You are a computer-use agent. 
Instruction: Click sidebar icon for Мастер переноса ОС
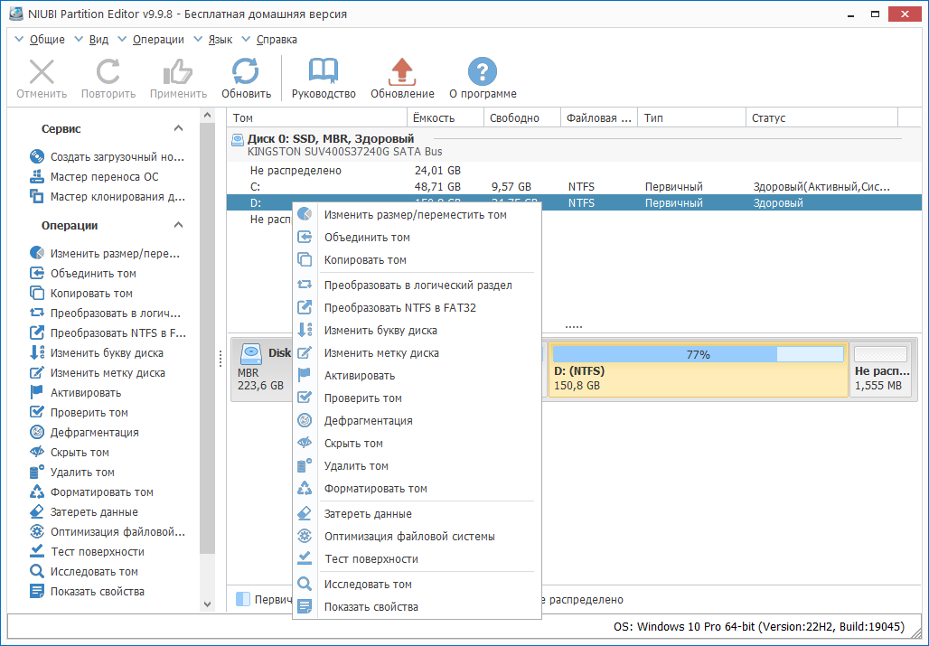37,176
